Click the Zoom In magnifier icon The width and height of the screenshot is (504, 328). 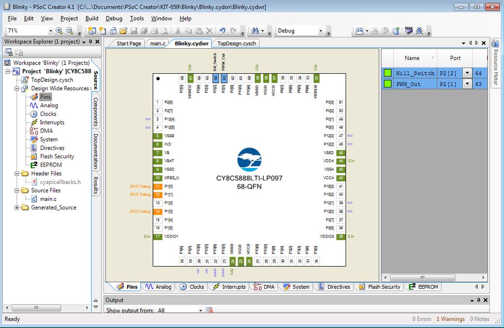tap(59, 30)
